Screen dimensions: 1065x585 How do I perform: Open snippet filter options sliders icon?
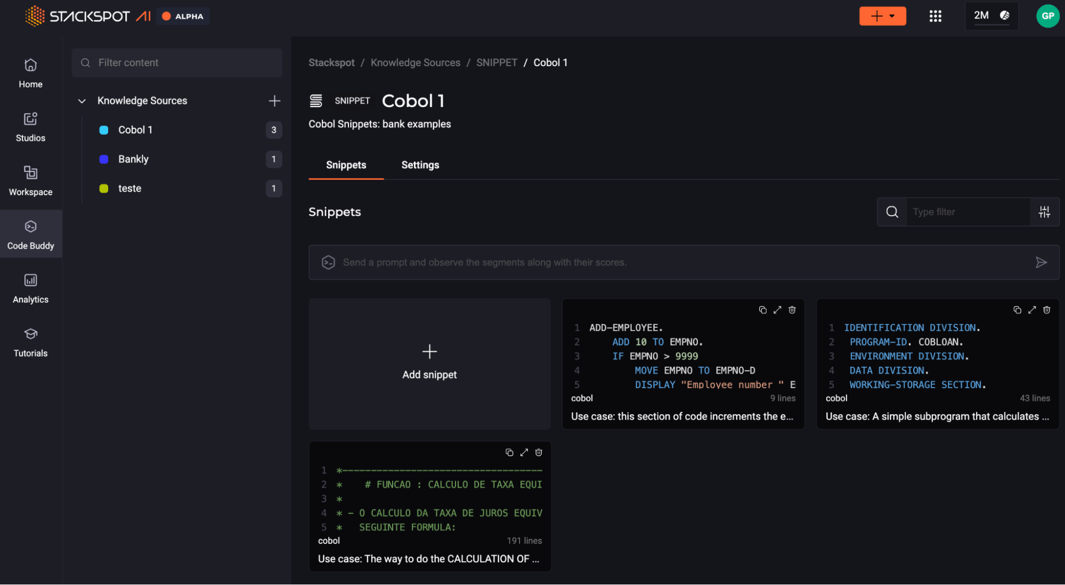pyautogui.click(x=1044, y=212)
